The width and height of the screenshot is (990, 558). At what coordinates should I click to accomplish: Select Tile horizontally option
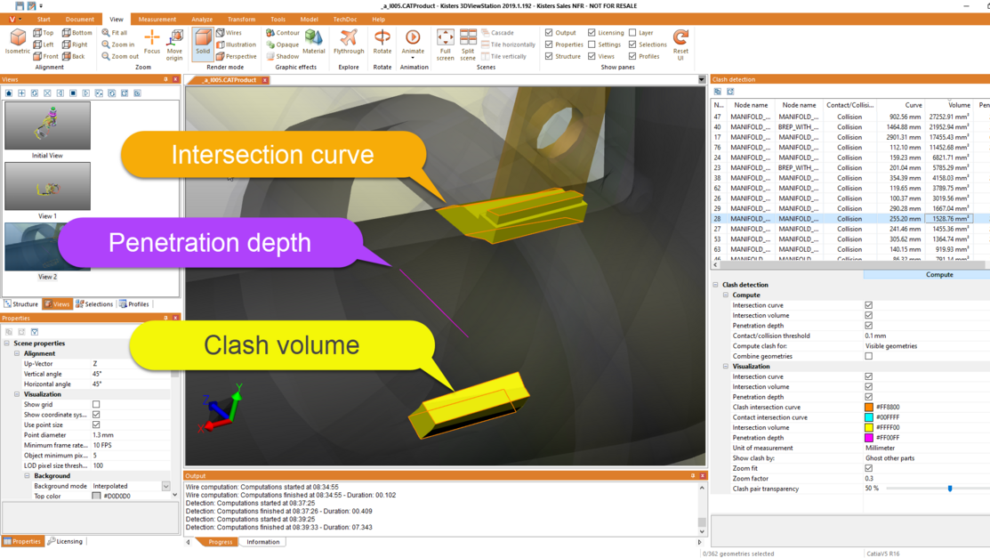(x=508, y=44)
